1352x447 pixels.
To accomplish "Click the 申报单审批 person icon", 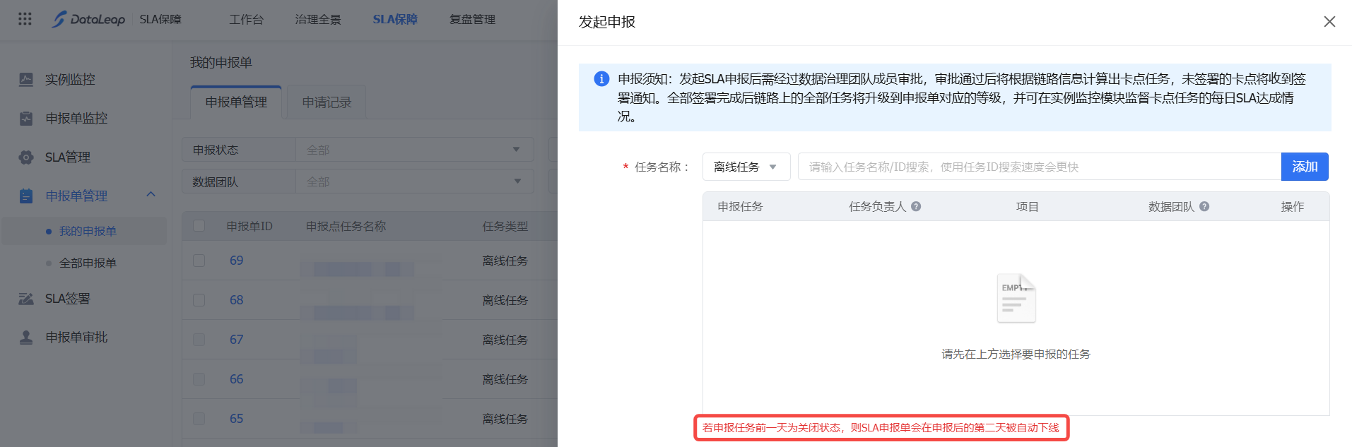I will tap(26, 338).
